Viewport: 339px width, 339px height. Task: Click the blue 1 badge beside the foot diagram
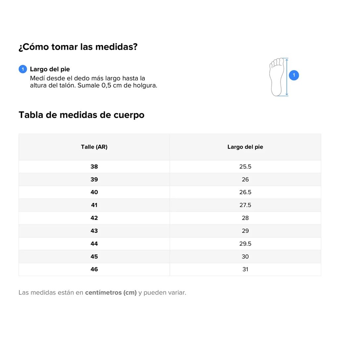point(294,75)
